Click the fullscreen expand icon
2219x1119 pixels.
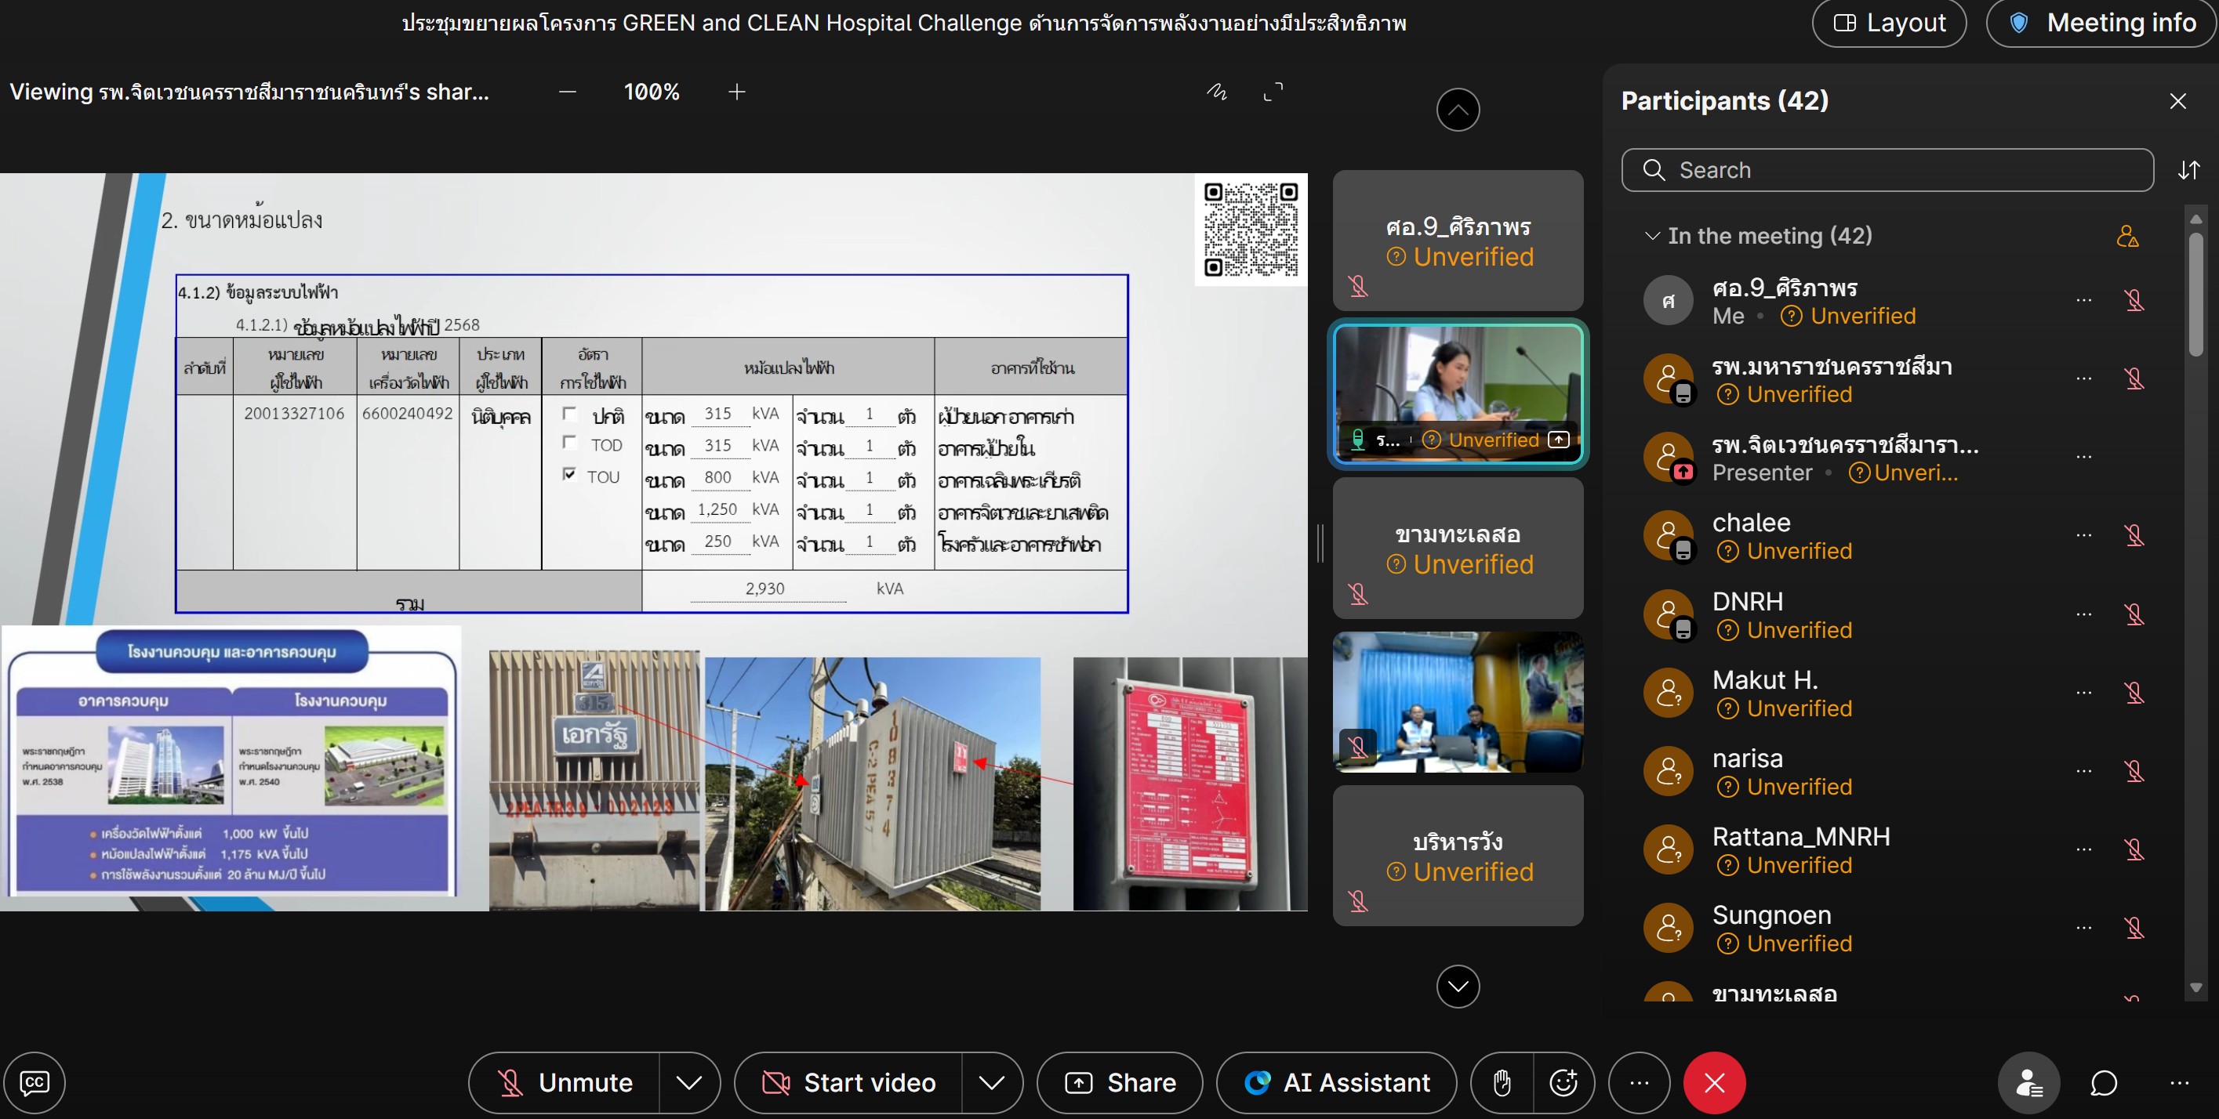pyautogui.click(x=1273, y=91)
